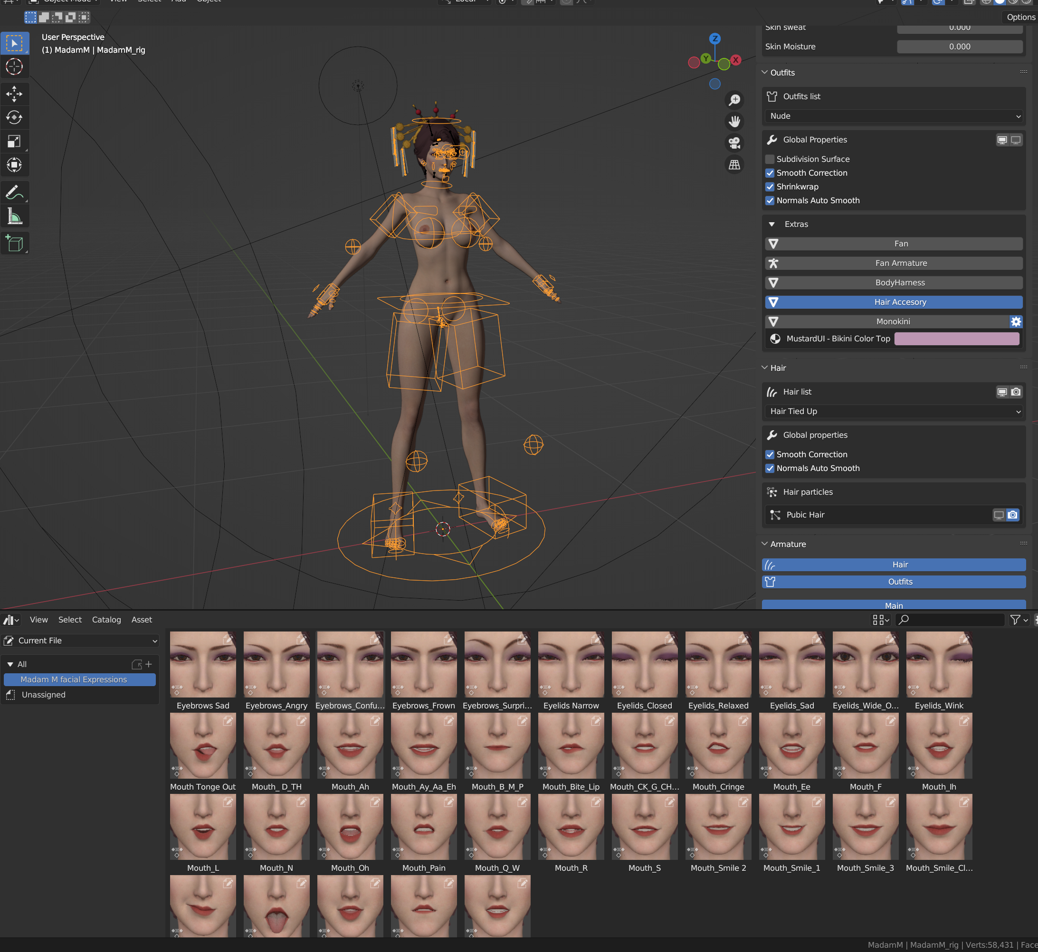Uncheck Hair Normals Auto Smooth checkbox
The image size is (1038, 952).
tap(770, 468)
